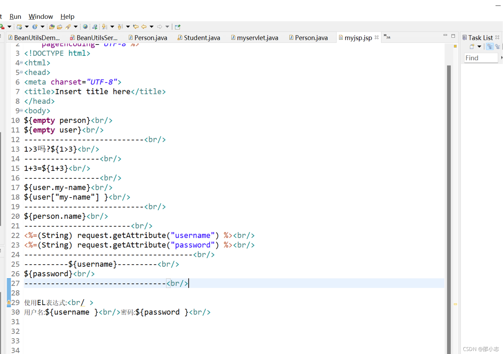The height and width of the screenshot is (354, 503).
Task: Show hidden editor tabs list
Action: (x=387, y=36)
